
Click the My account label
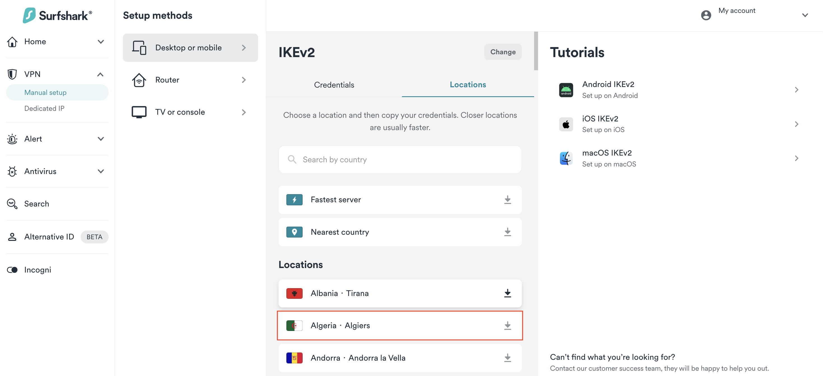point(737,11)
